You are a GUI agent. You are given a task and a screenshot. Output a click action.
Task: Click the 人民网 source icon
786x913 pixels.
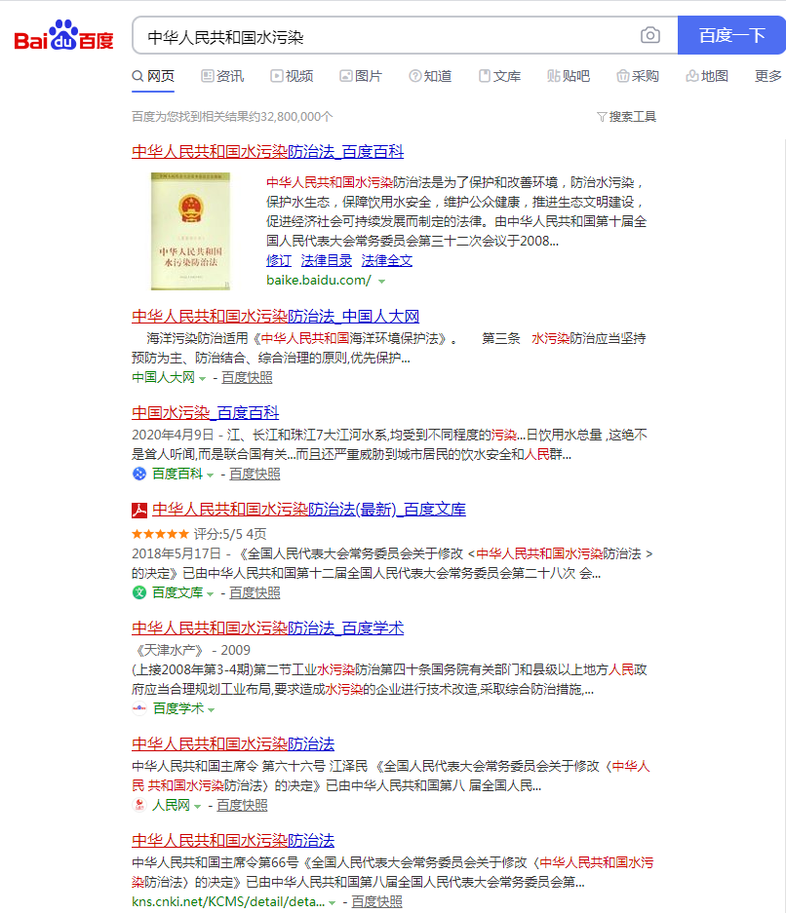pyautogui.click(x=139, y=805)
